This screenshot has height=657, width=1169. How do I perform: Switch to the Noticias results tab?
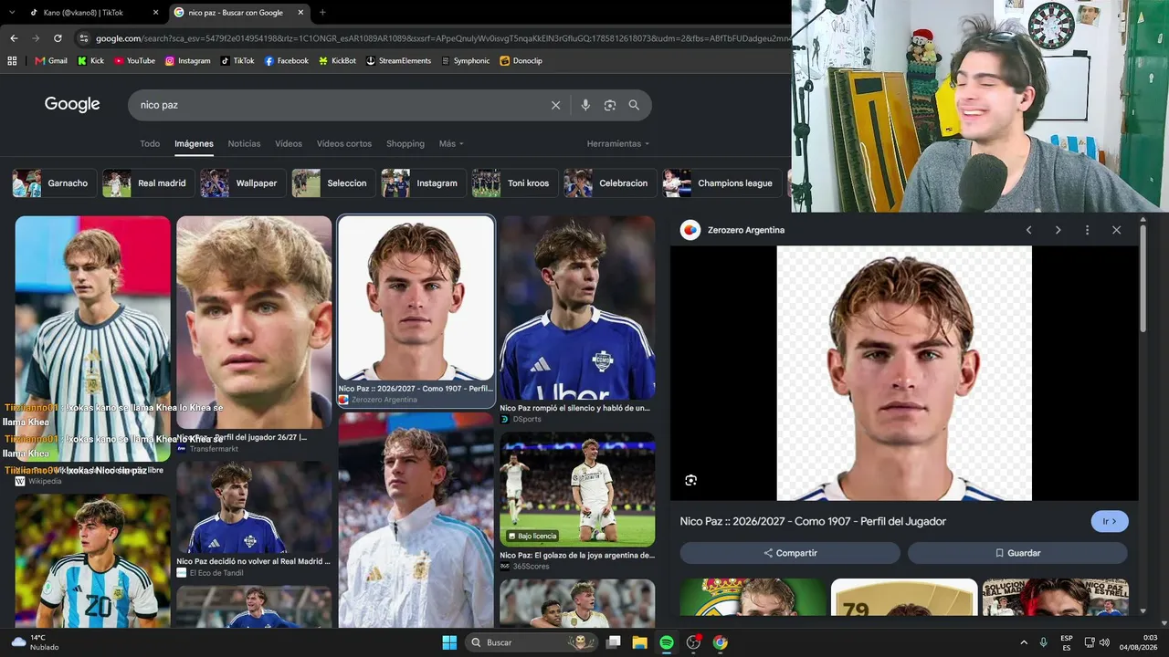tap(244, 144)
